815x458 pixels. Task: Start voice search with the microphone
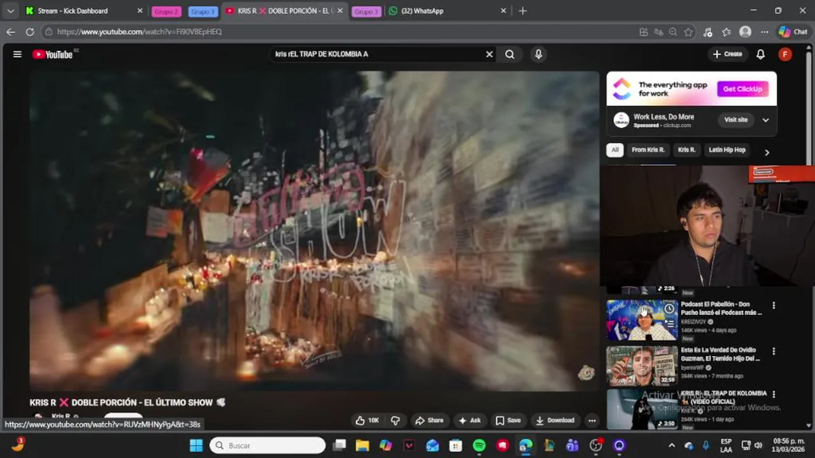[538, 54]
